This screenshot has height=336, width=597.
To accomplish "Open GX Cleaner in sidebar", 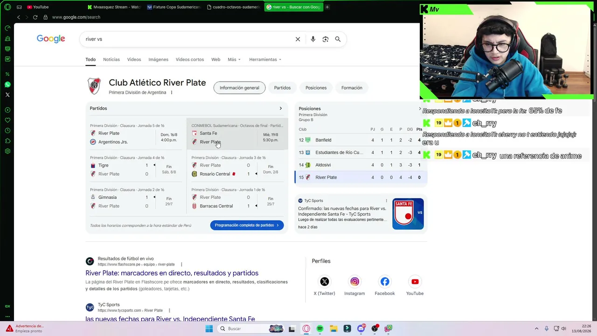I will 7,38.
